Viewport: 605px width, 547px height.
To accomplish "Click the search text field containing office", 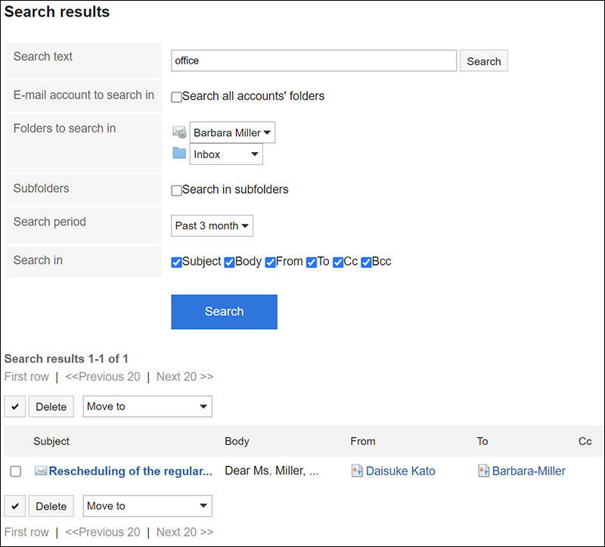I will pyautogui.click(x=314, y=61).
